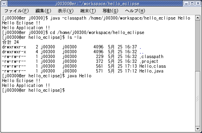The image size is (202, 133).
Task: Click file size 571 of Hello.java
Action: point(99,71)
